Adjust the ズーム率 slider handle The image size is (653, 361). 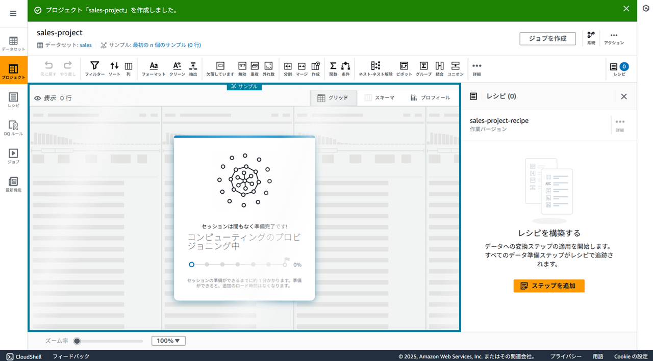[x=77, y=341]
